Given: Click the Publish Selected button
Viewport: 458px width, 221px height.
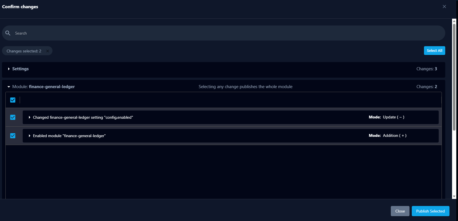Looking at the screenshot, I should [x=430, y=211].
